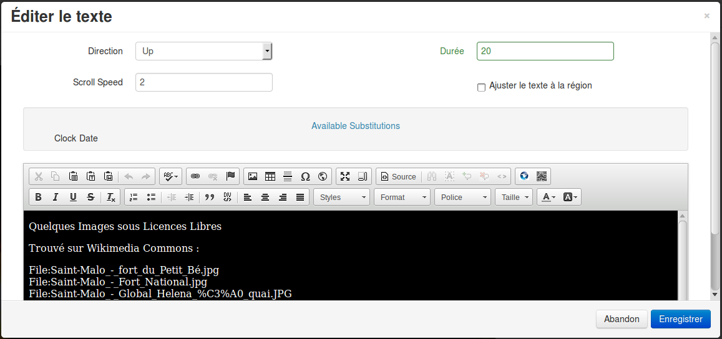The height and width of the screenshot is (339, 722).
Task: Open the special character (Omega) picker
Action: point(305,176)
